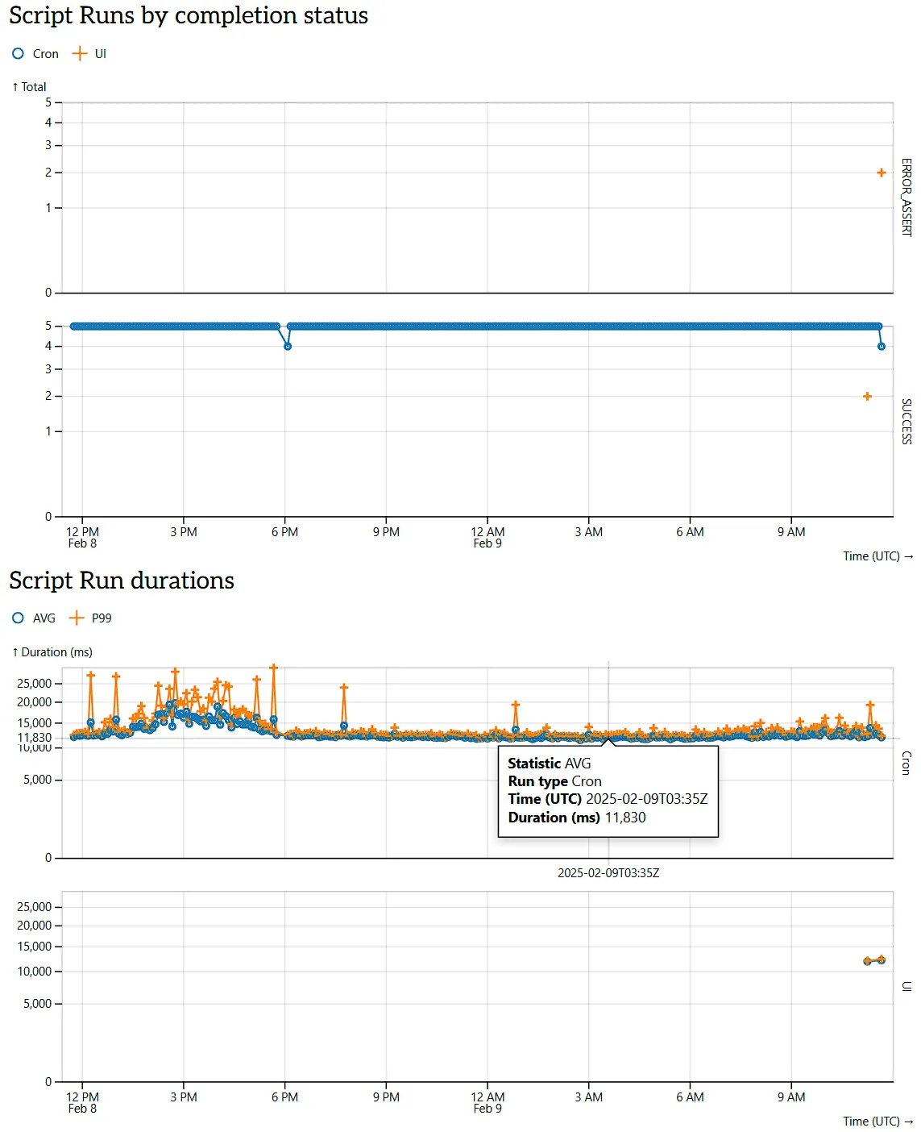Click the highlighted 11,830 y-axis value
Screen dimensions: 921x1132
point(35,738)
